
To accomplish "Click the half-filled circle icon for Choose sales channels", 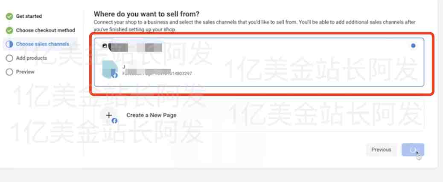I will click(x=9, y=44).
